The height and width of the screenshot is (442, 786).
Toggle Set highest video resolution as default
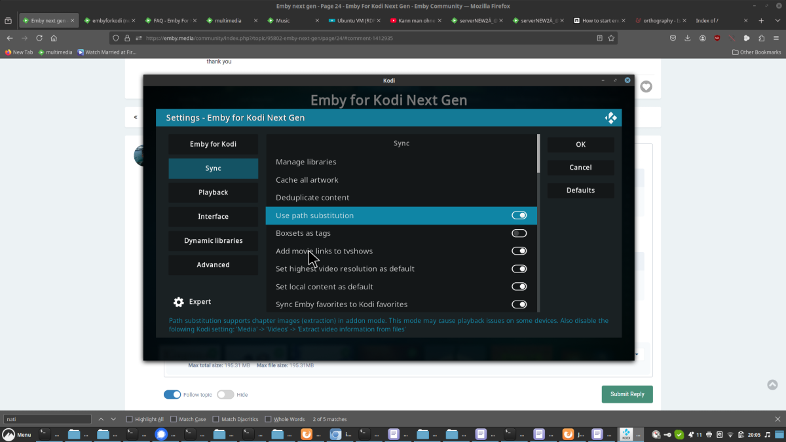click(519, 268)
